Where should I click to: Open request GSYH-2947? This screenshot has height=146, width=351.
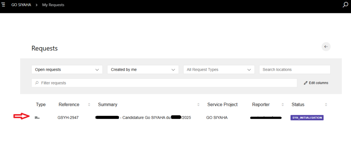click(x=68, y=118)
